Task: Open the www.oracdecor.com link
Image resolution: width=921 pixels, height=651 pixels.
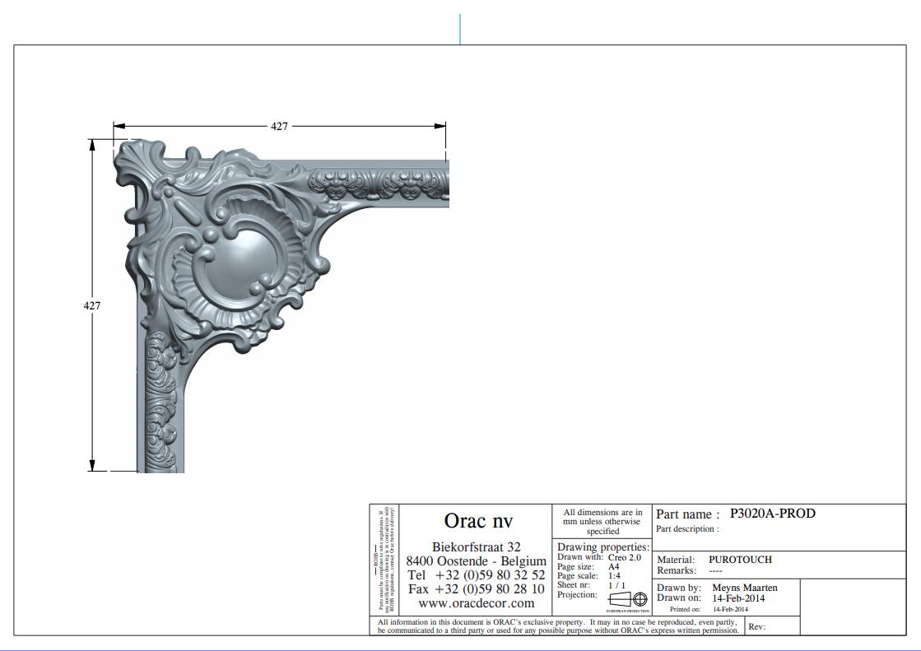Action: pyautogui.click(x=477, y=603)
